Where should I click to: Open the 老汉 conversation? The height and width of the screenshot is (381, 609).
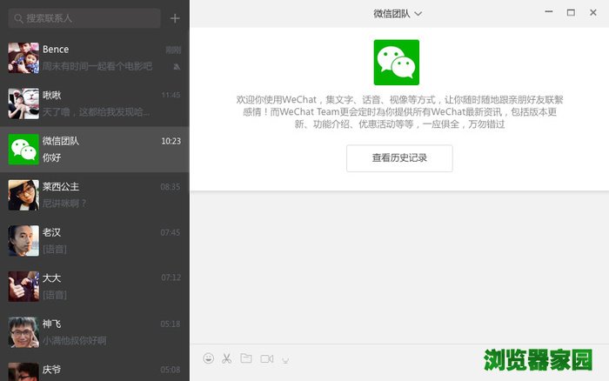[x=95, y=241]
